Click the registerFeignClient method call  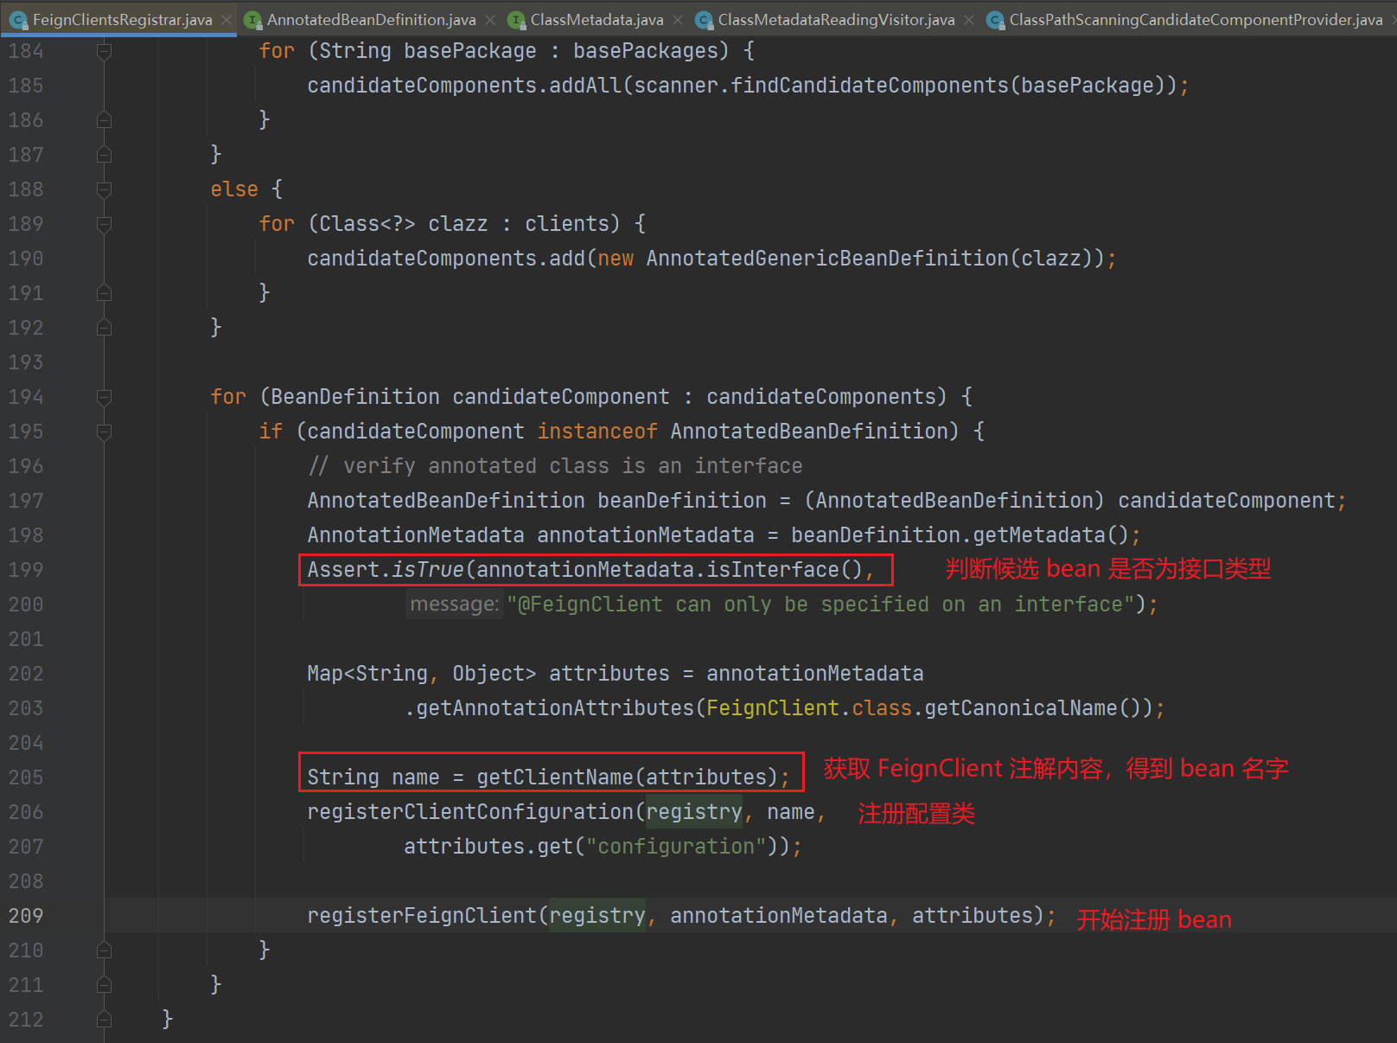pyautogui.click(x=422, y=916)
